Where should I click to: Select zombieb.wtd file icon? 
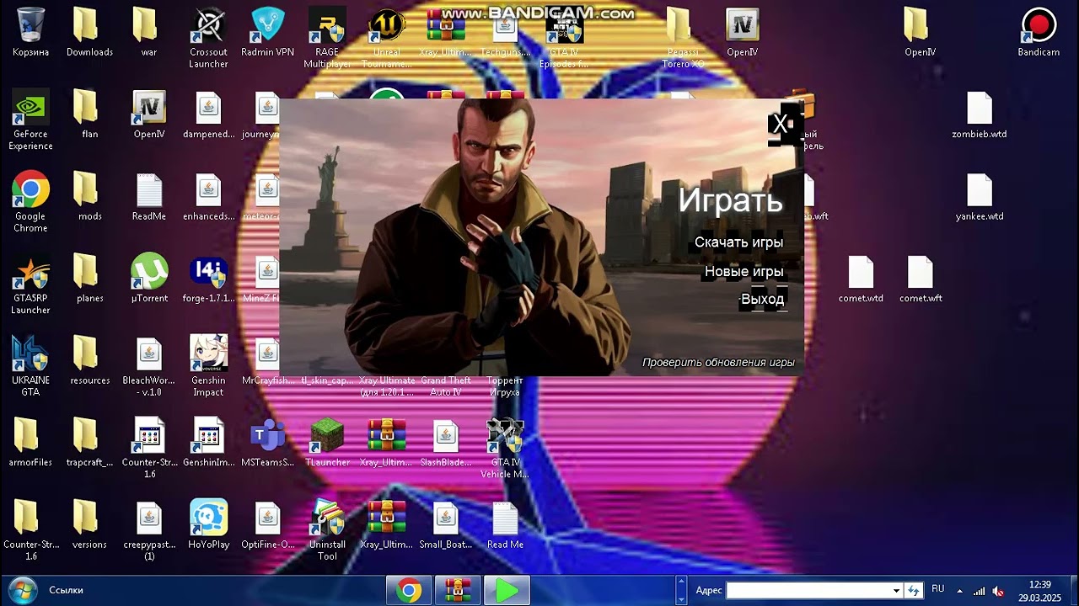pos(980,115)
